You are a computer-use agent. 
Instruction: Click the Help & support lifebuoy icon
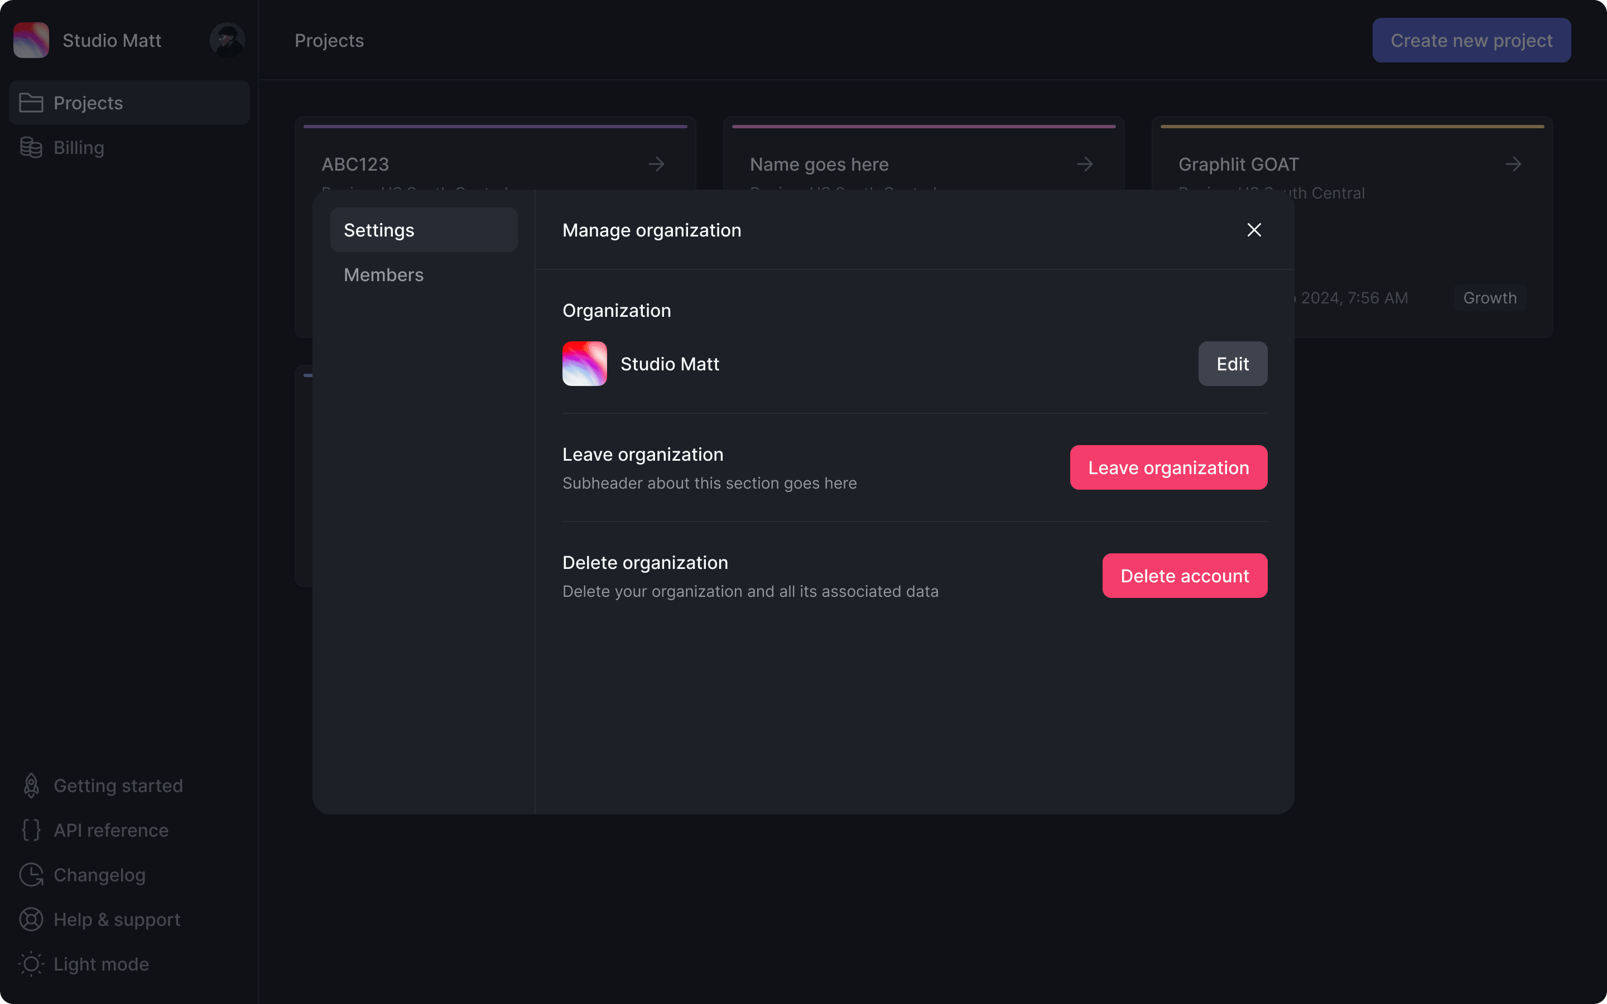(x=31, y=920)
